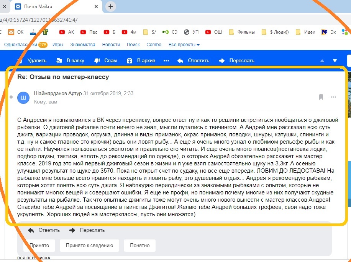Close the Почта Mail.ru tab
This screenshot has width=351, height=262.
pos(96,6)
